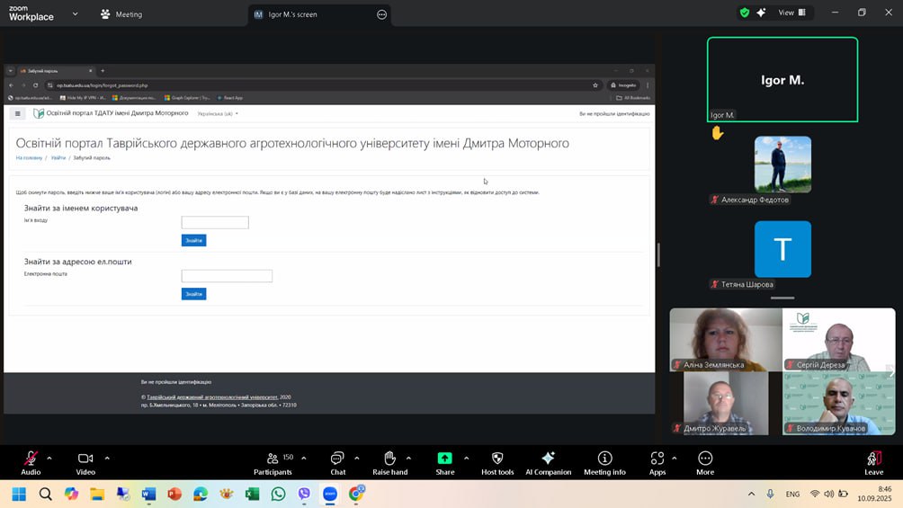Open the More options menu
The width and height of the screenshot is (903, 508).
(x=705, y=463)
